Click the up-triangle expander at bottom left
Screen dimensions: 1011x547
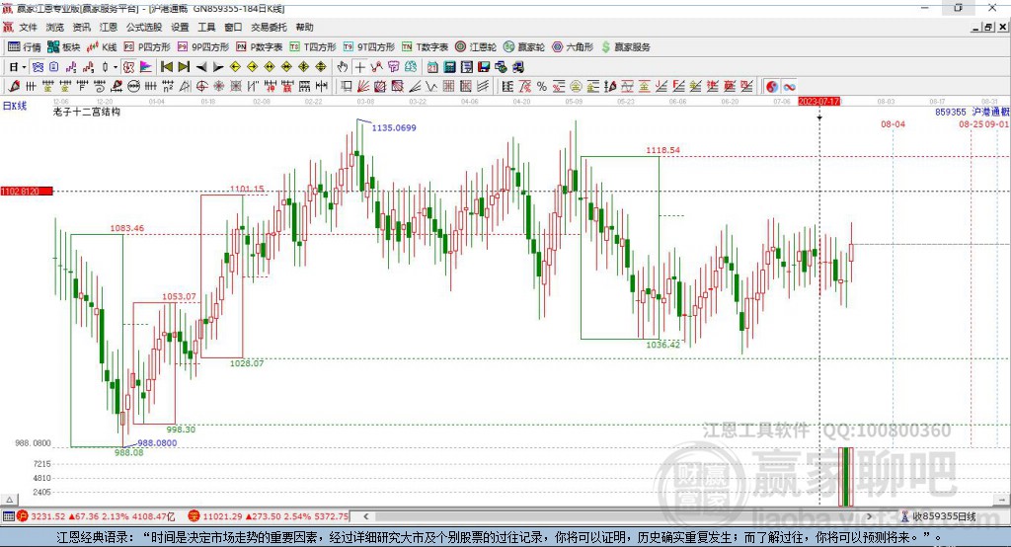(x=9, y=500)
